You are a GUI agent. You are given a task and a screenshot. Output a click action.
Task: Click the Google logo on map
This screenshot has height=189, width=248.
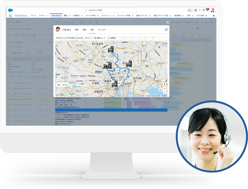point(60,95)
